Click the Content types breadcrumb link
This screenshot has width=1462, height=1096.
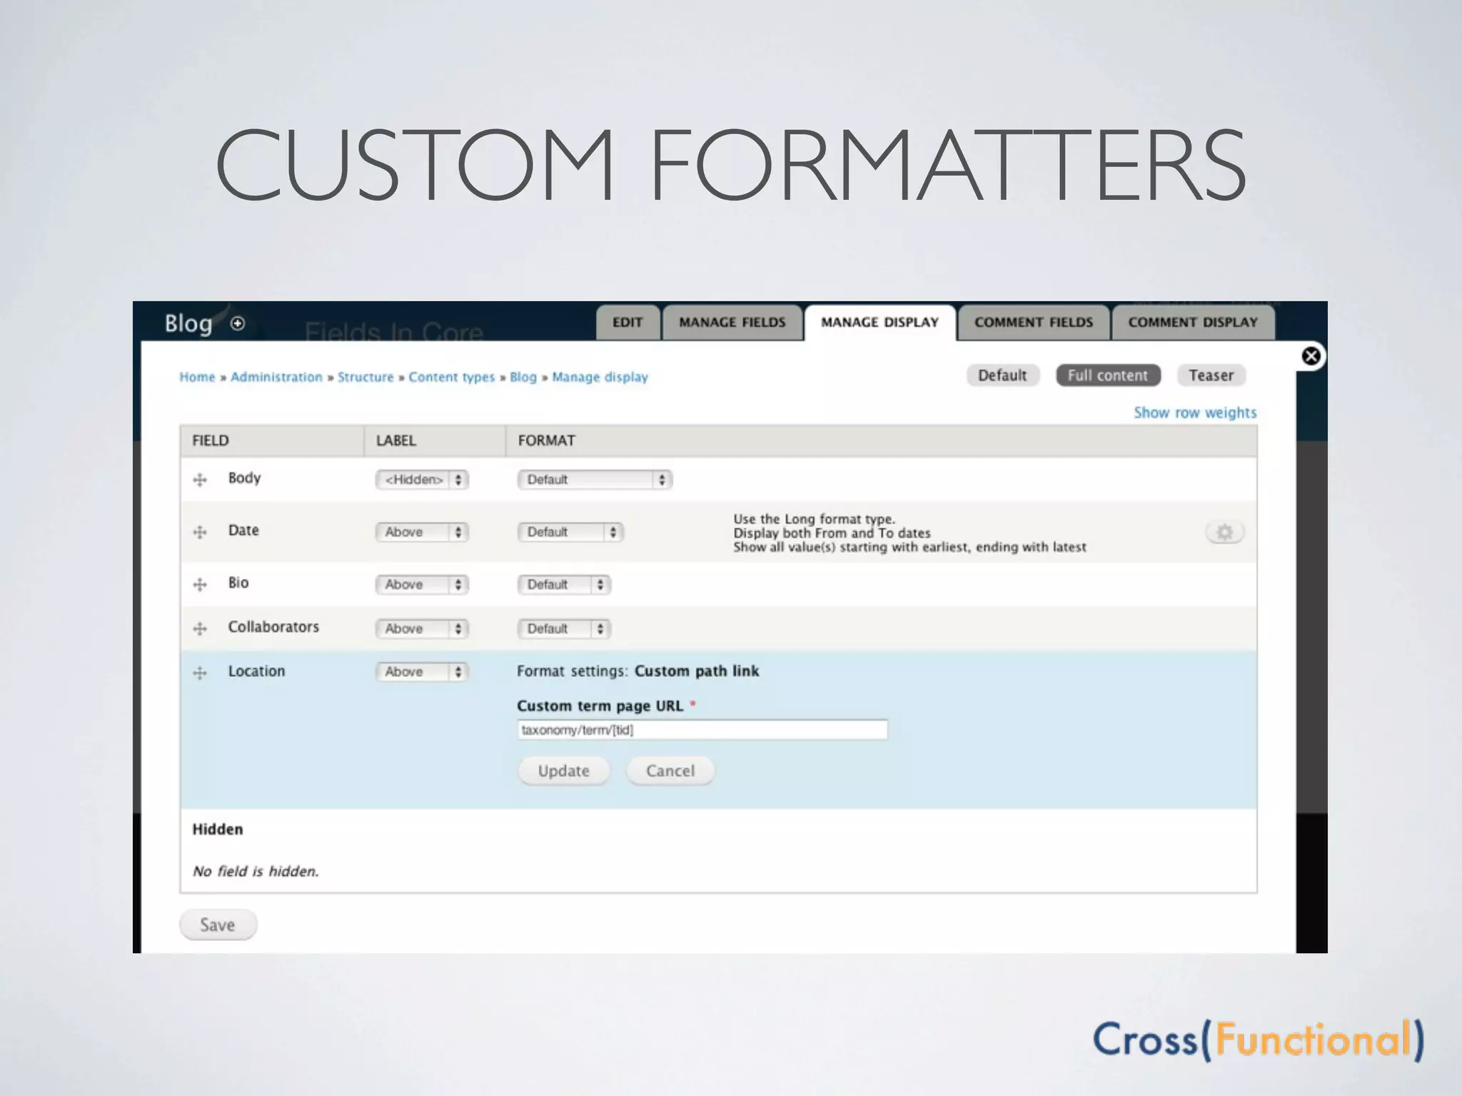click(x=451, y=377)
